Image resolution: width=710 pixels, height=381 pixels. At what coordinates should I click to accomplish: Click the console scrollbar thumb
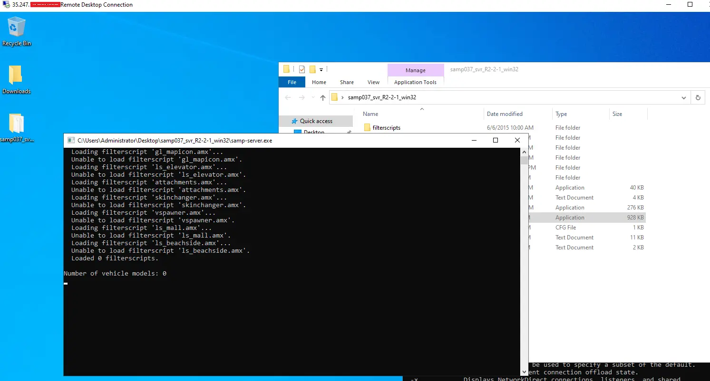[x=524, y=160]
